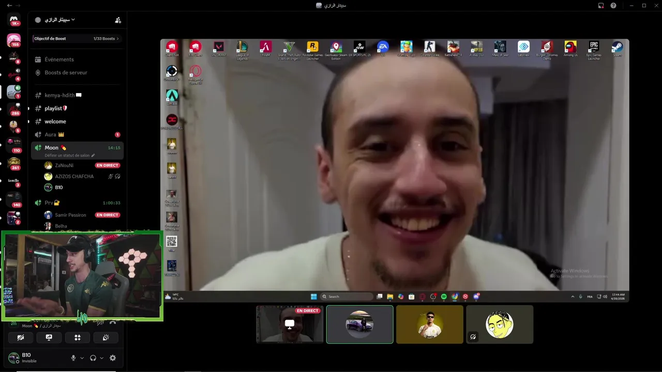
Task: Select the participant tile with car avatar
Action: click(x=359, y=324)
